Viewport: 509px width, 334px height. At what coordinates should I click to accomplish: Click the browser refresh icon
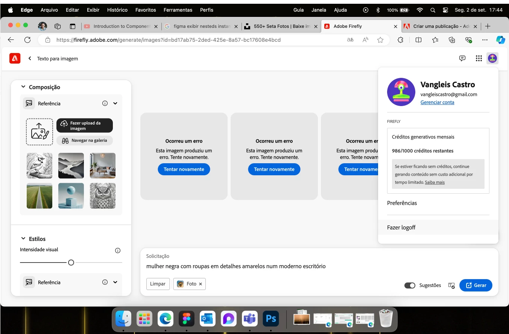point(27,40)
